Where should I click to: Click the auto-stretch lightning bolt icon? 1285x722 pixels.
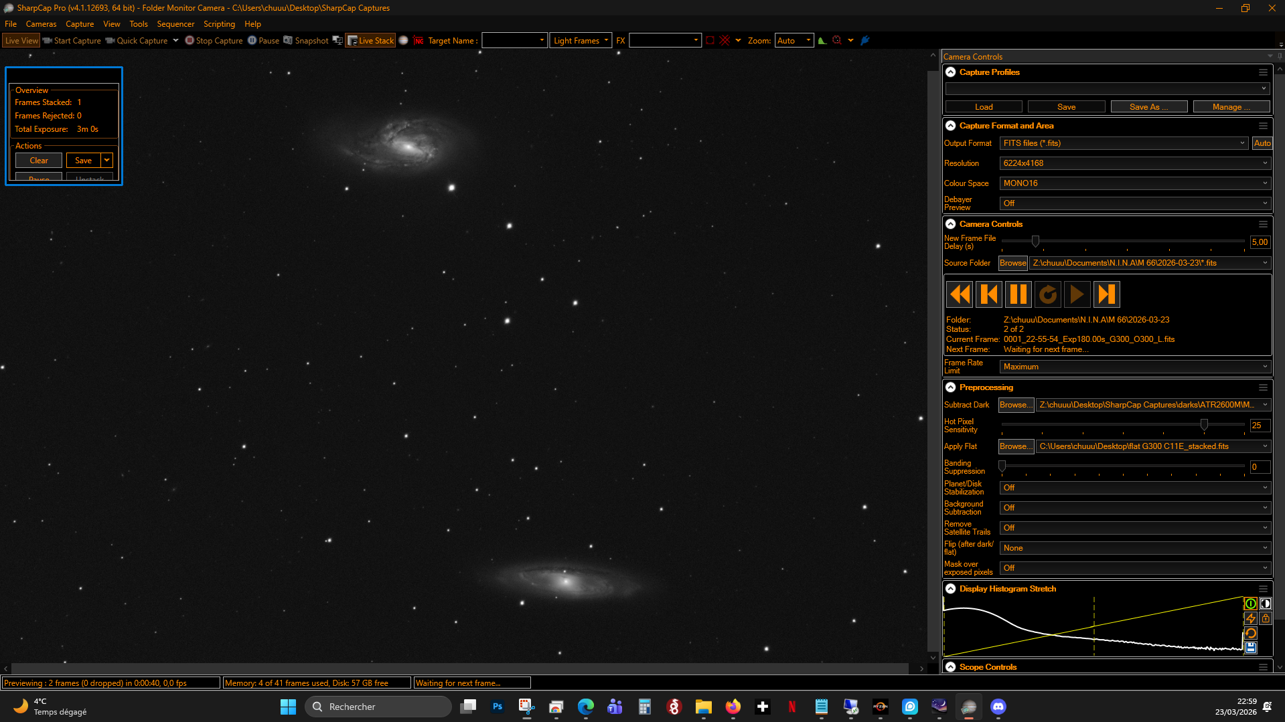1250,618
